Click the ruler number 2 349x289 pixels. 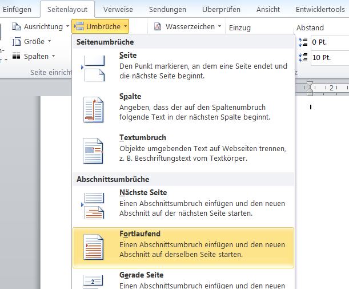pyautogui.click(x=331, y=88)
